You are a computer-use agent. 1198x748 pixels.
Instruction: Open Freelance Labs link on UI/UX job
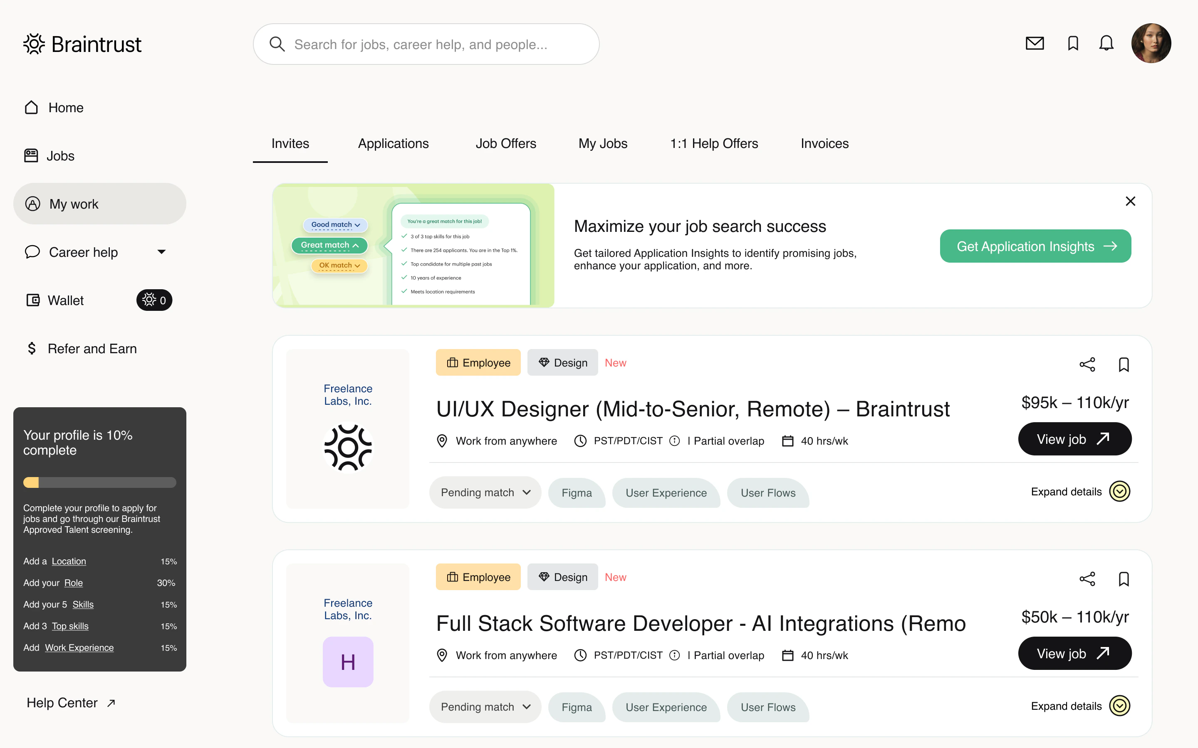coord(347,395)
